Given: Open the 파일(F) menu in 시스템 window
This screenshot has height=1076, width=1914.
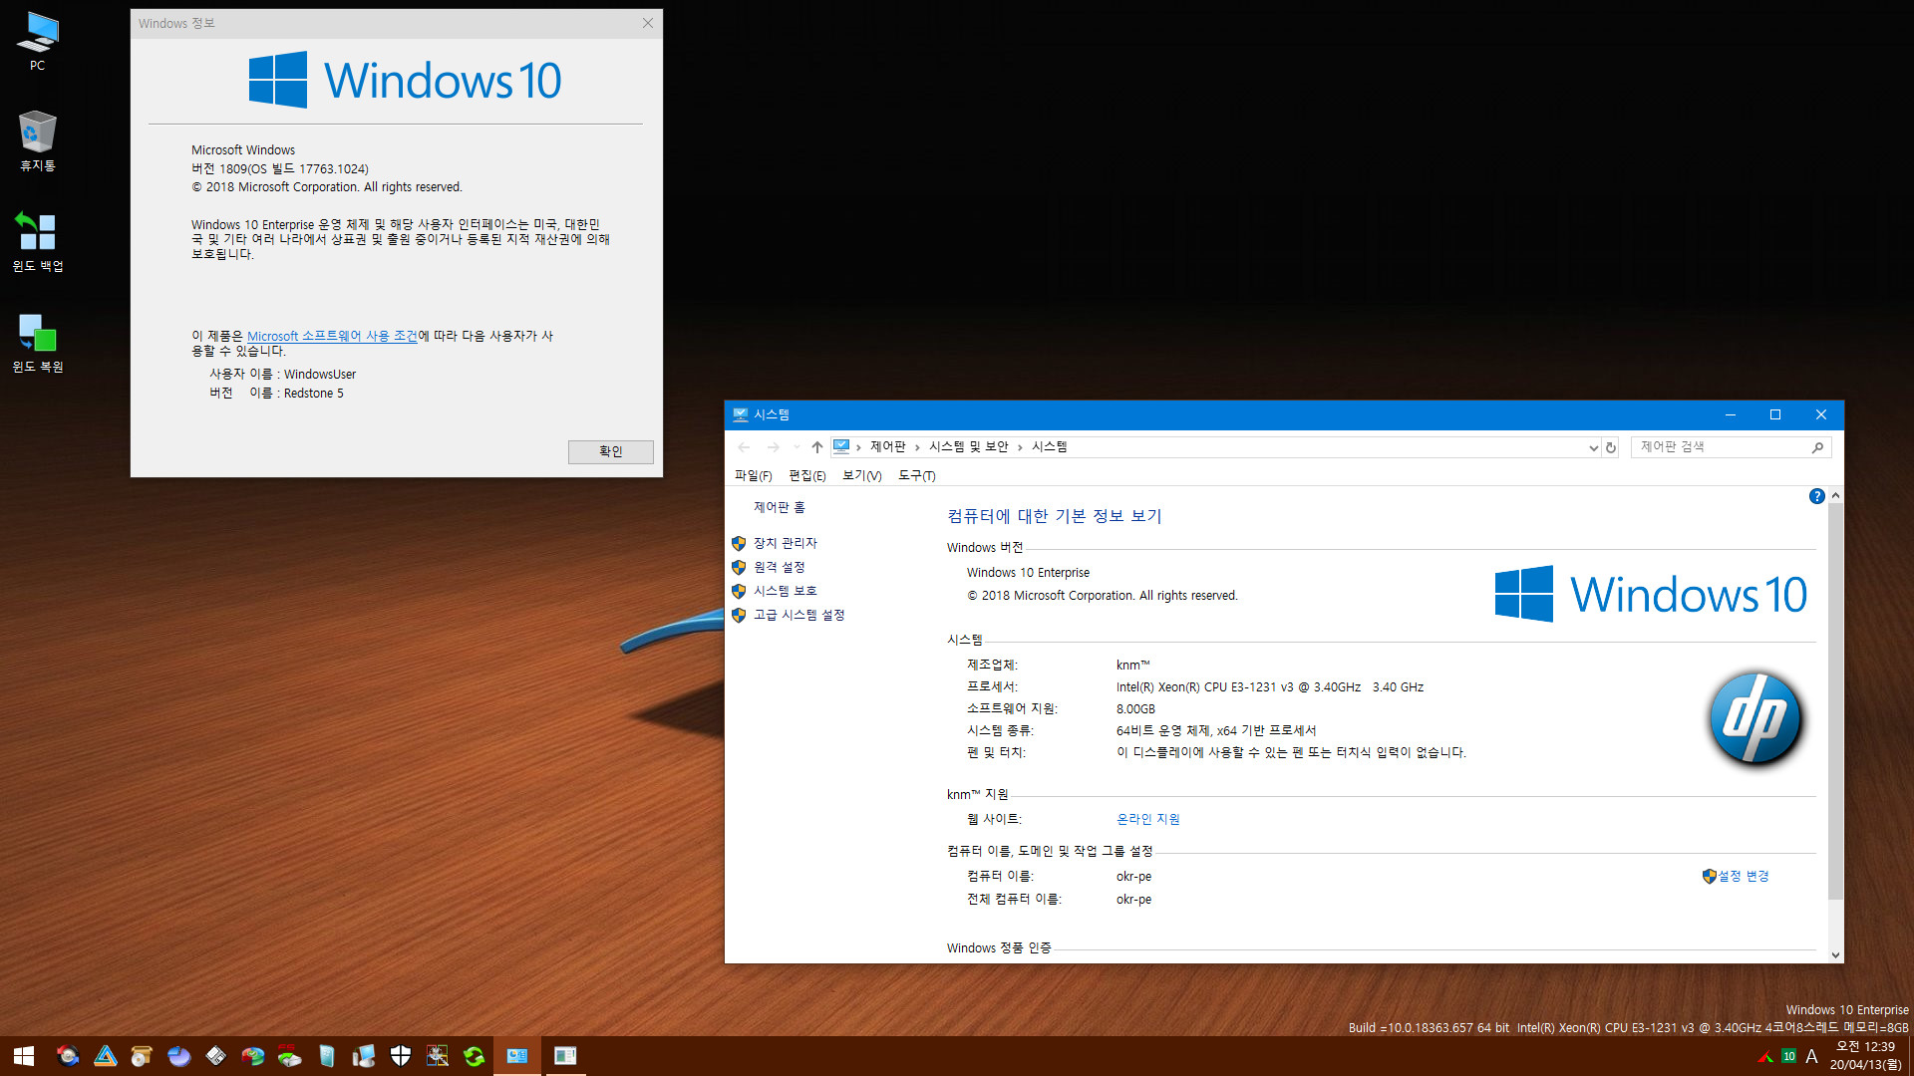Looking at the screenshot, I should click(x=753, y=476).
